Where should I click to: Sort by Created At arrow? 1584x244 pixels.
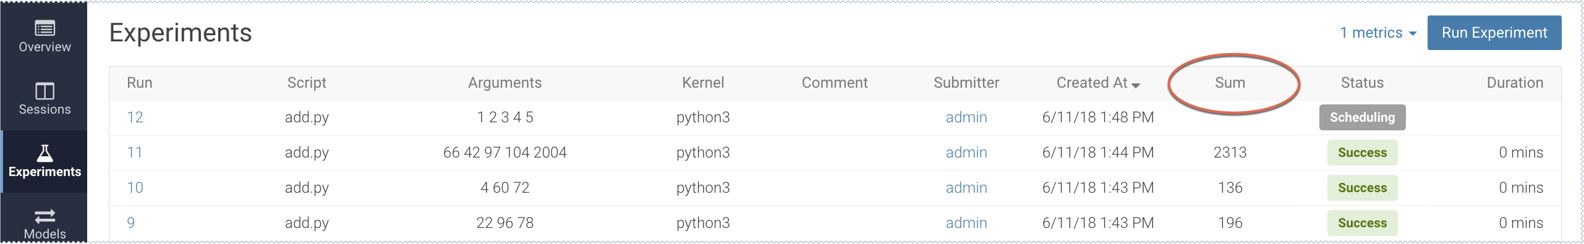click(x=1136, y=85)
